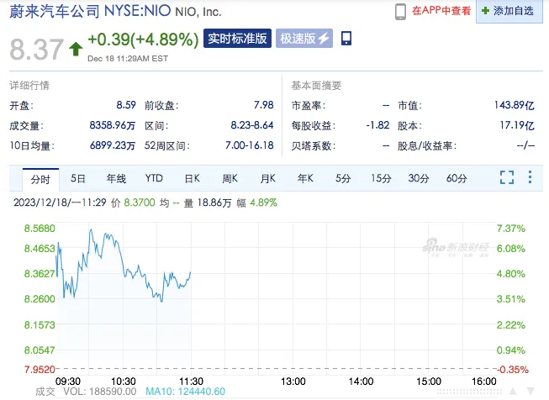Click the lightning bolt on 极速版
The width and height of the screenshot is (549, 400).
pyautogui.click(x=323, y=39)
